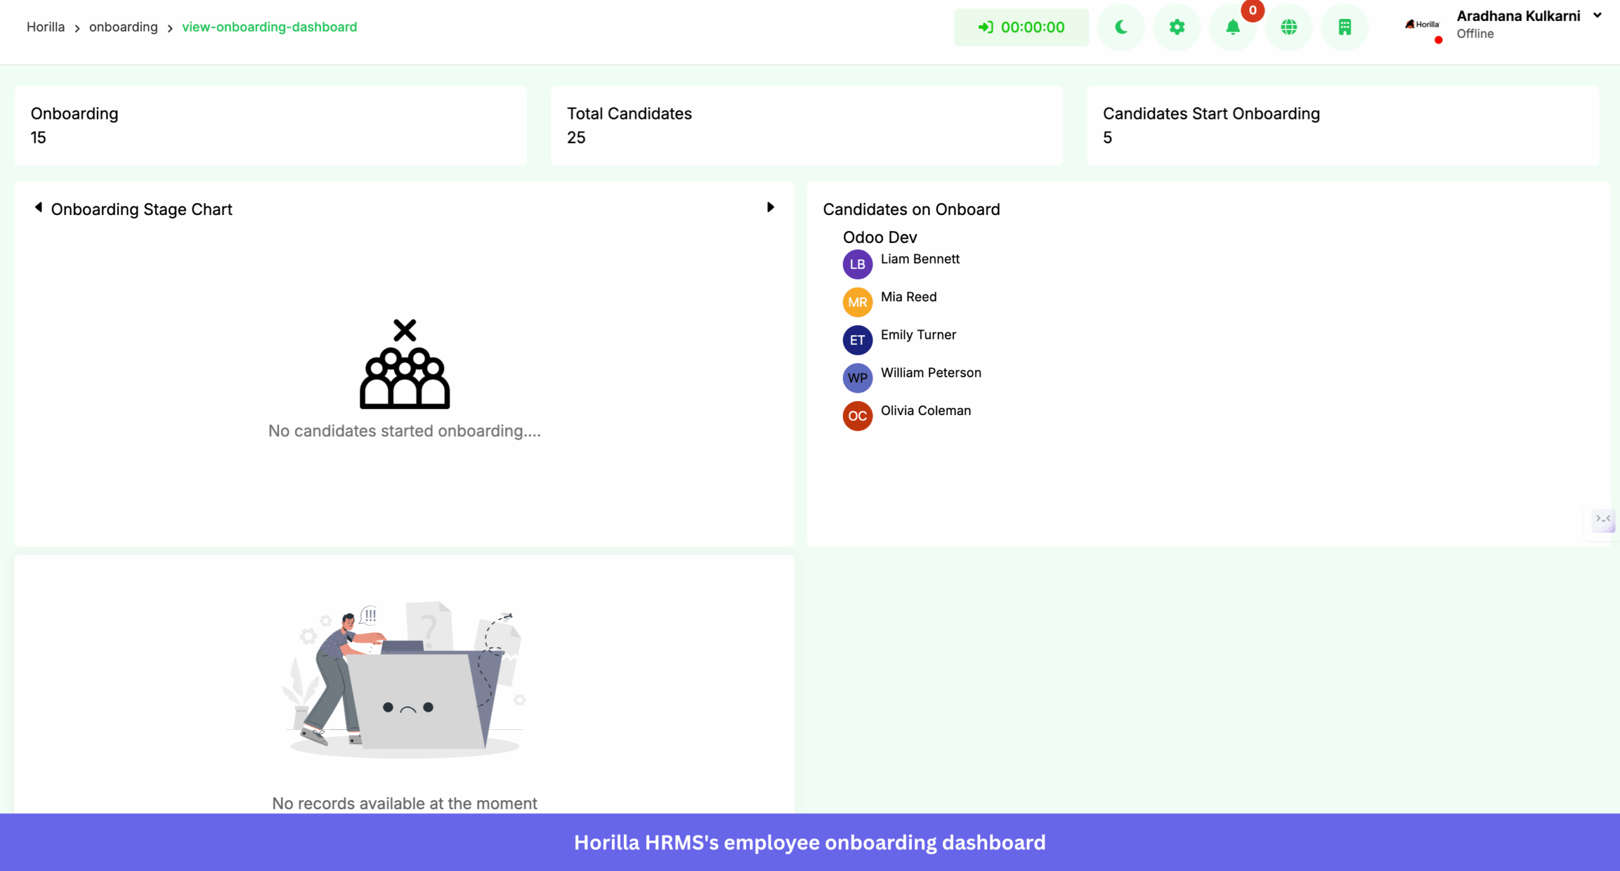Go to onboarding breadcrumb

tap(123, 27)
